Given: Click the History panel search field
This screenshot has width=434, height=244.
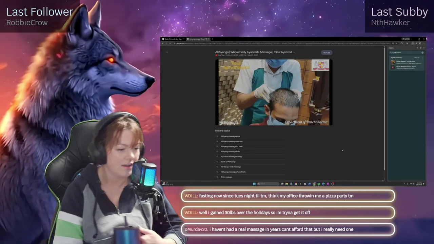Looking at the screenshot, I should (x=406, y=53).
